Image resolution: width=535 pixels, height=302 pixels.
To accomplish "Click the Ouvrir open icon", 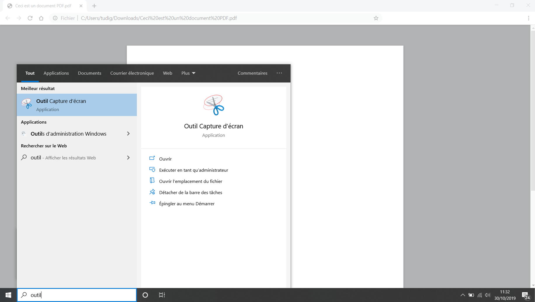I will coord(152,158).
